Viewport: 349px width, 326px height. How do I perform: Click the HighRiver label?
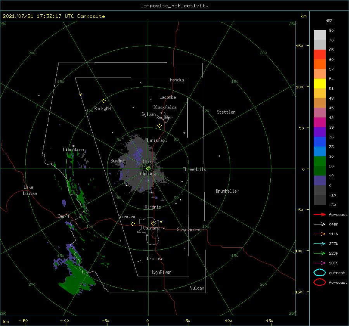point(161,272)
